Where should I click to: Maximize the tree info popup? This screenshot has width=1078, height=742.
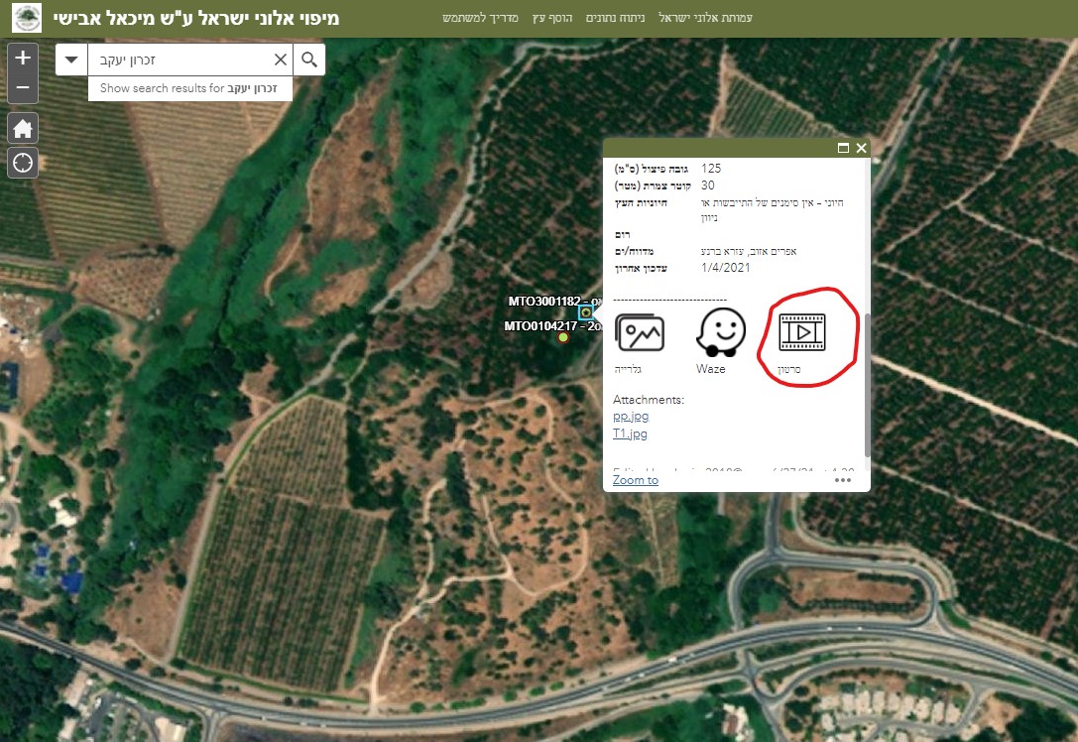(844, 148)
